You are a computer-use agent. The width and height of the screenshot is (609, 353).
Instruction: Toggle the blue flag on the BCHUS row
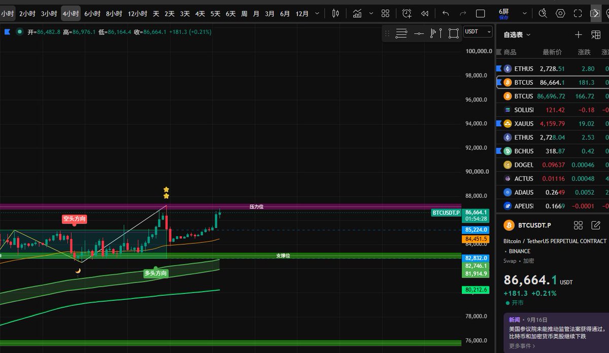pos(499,151)
